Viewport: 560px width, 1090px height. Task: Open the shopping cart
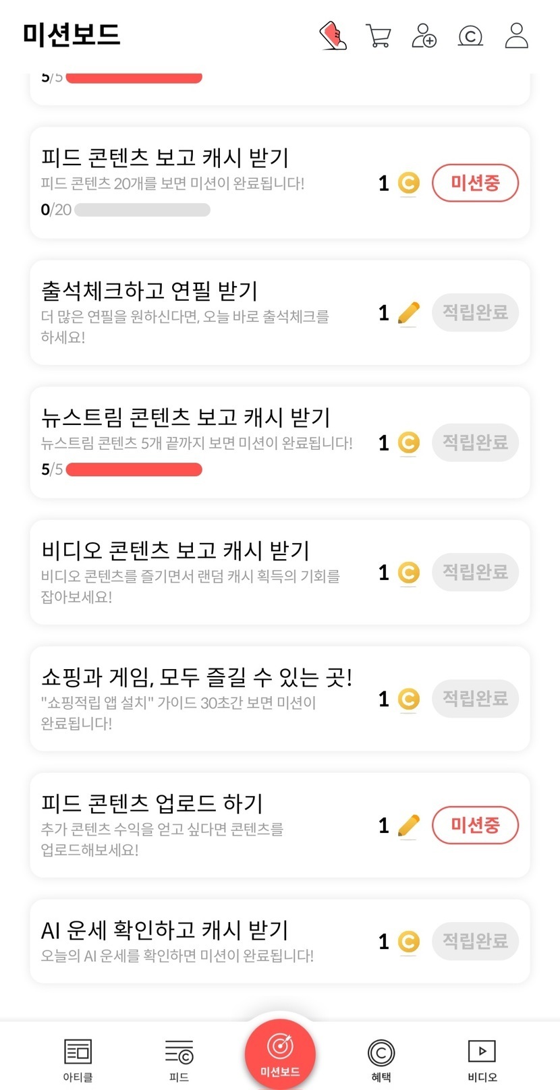pyautogui.click(x=379, y=36)
